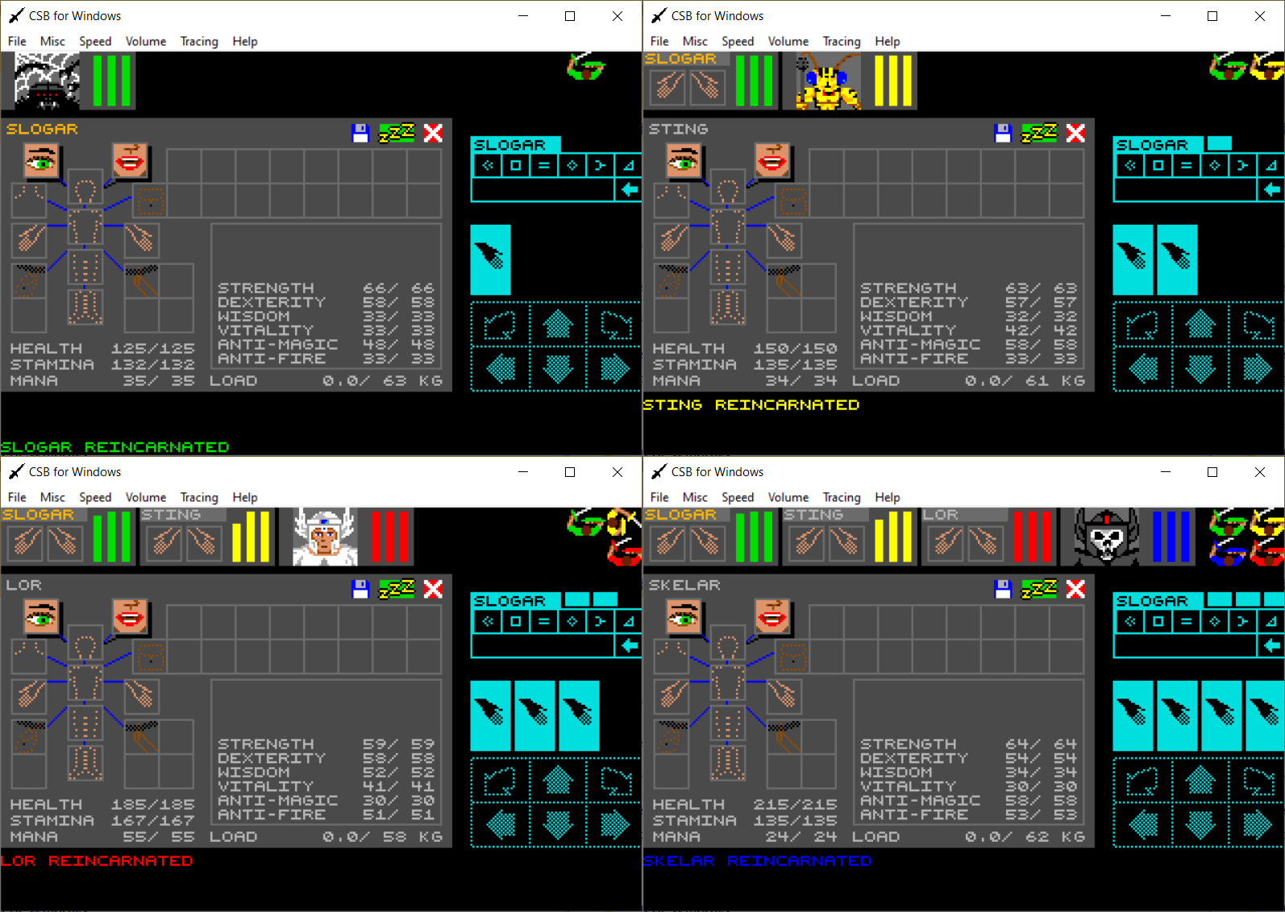Click the move backward arrow in the SLOGAR sheet window
Screen dimensions: 1285x912
pos(557,368)
